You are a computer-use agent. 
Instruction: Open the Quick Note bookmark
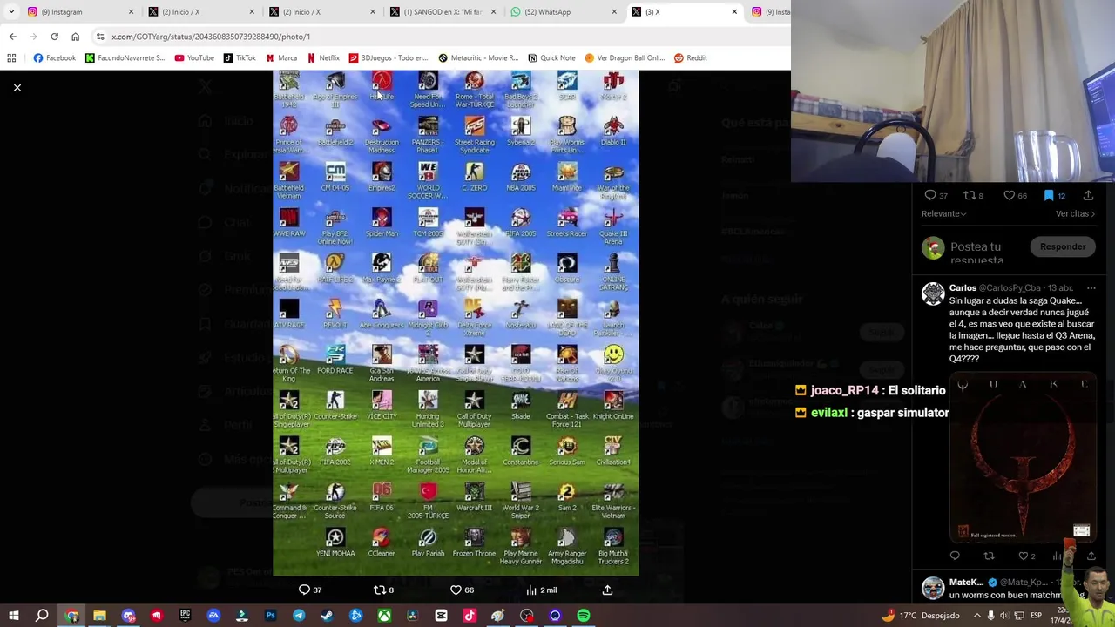click(x=551, y=58)
